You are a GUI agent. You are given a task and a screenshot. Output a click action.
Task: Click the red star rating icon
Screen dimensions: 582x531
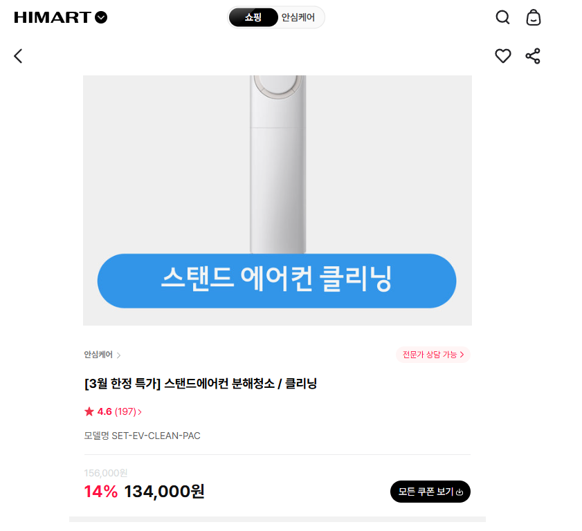(x=89, y=411)
